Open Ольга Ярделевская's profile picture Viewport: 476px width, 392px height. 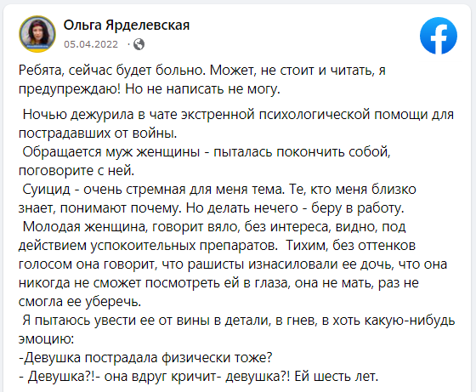[x=37, y=34]
